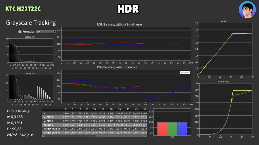Click the green bar in the RGB chart
The width and height of the screenshot is (259, 145).
(x=172, y=129)
